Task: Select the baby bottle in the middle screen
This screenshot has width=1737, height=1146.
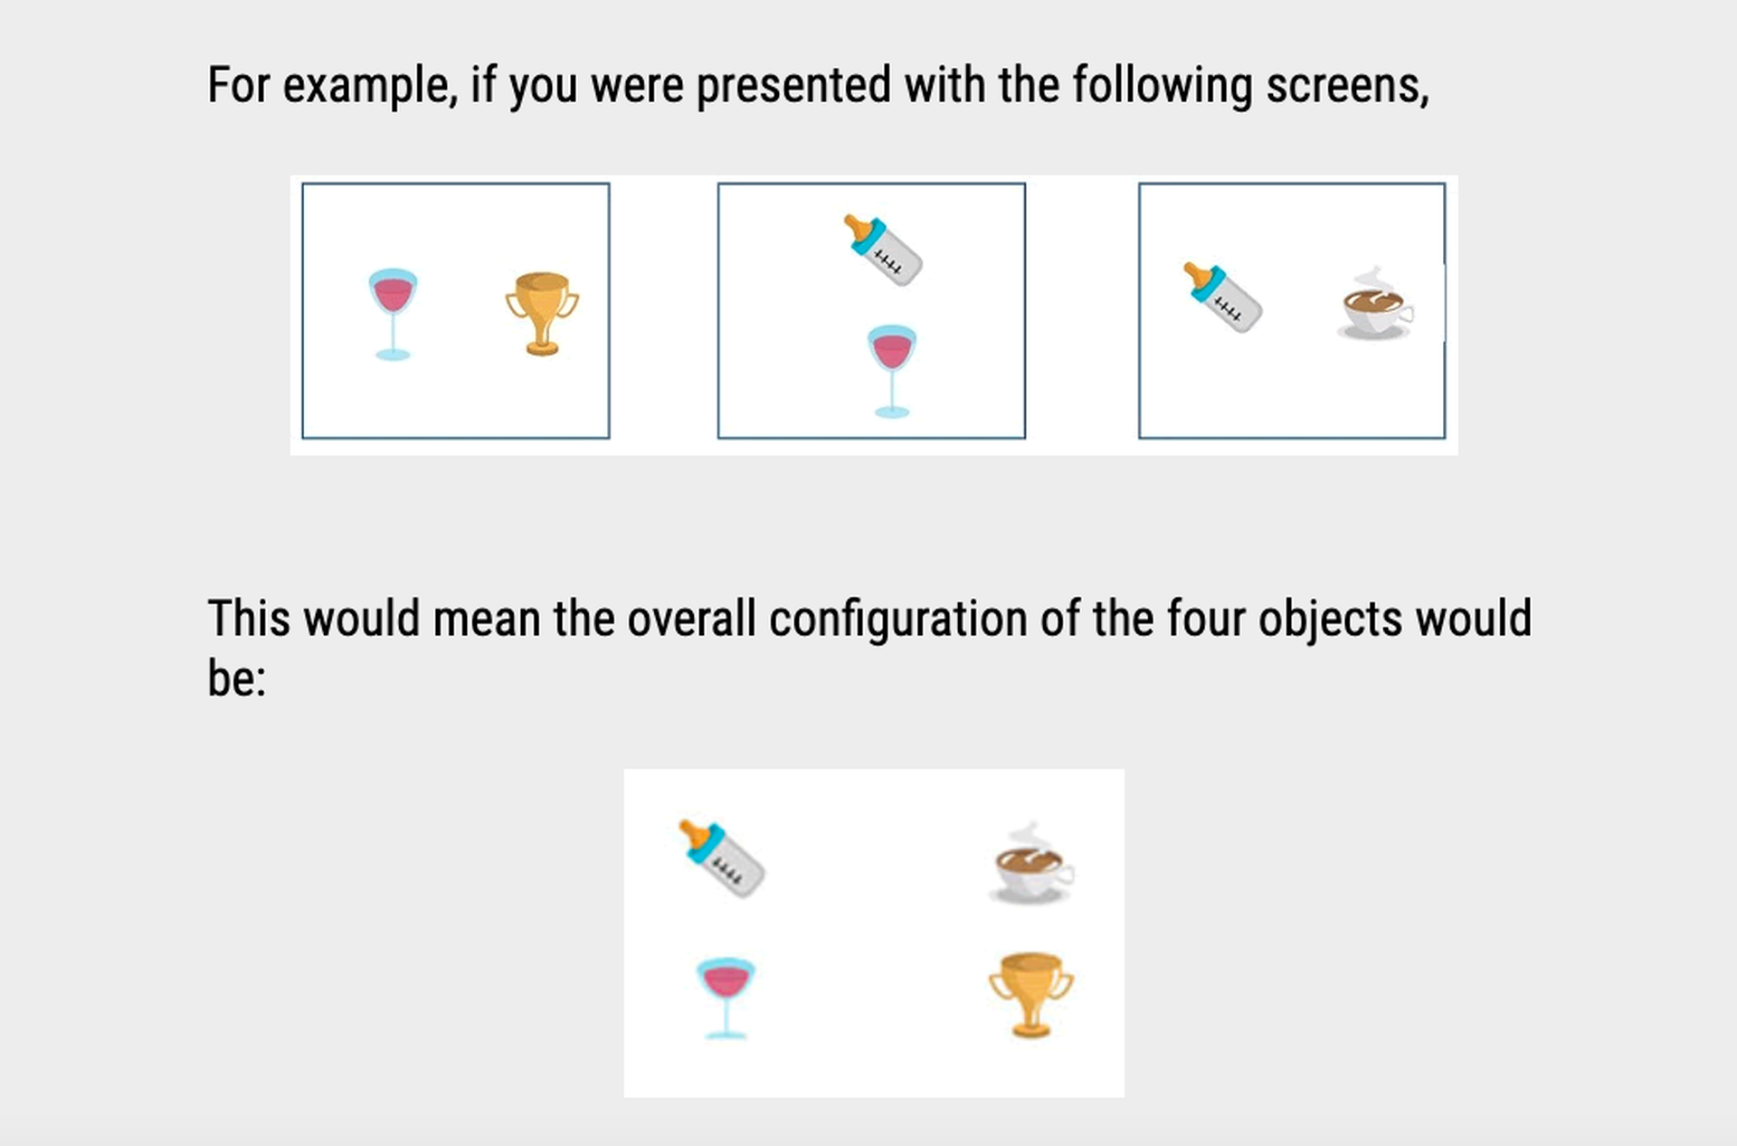Action: [x=883, y=250]
